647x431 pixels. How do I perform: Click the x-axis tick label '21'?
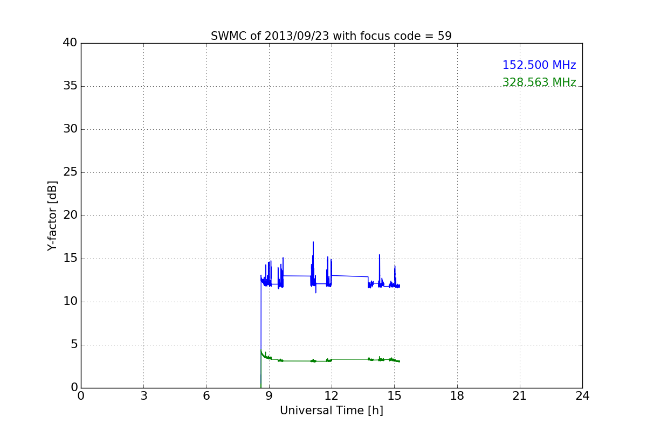point(520,396)
